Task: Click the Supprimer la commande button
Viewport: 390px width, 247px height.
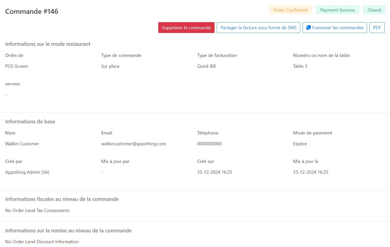Action: (x=186, y=28)
